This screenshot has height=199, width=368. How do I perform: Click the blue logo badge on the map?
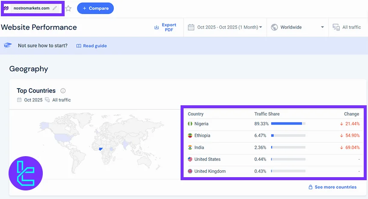[x=26, y=173]
